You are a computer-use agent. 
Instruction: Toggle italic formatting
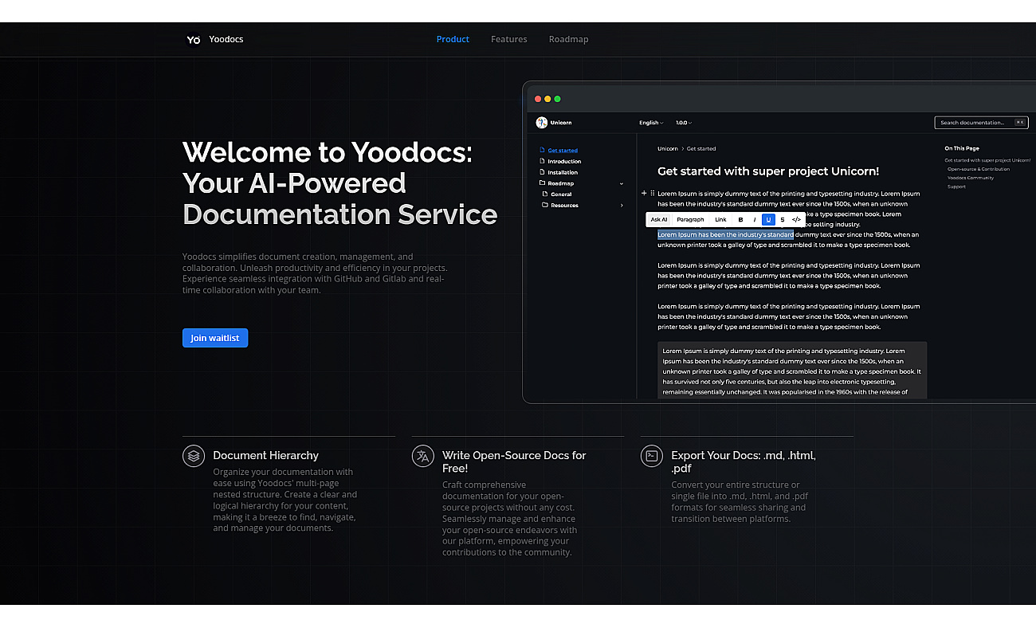click(x=755, y=220)
